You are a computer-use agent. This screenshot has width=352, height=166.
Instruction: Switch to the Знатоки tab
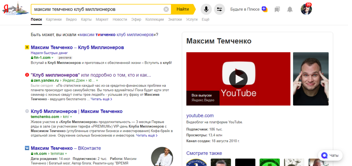[175, 19]
